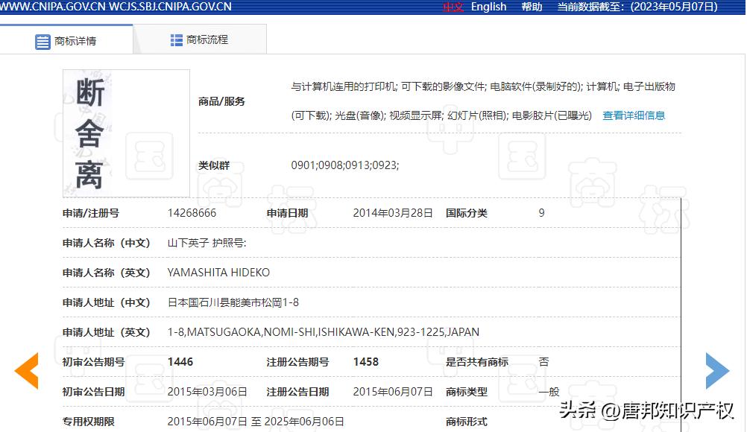
Task: Click the blue next-record arrow
Action: point(718,369)
